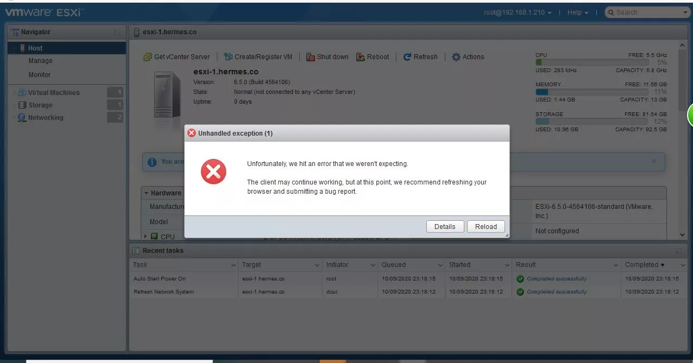The height and width of the screenshot is (363, 693).
Task: Click the Refresh toolbar icon
Action: [x=407, y=57]
